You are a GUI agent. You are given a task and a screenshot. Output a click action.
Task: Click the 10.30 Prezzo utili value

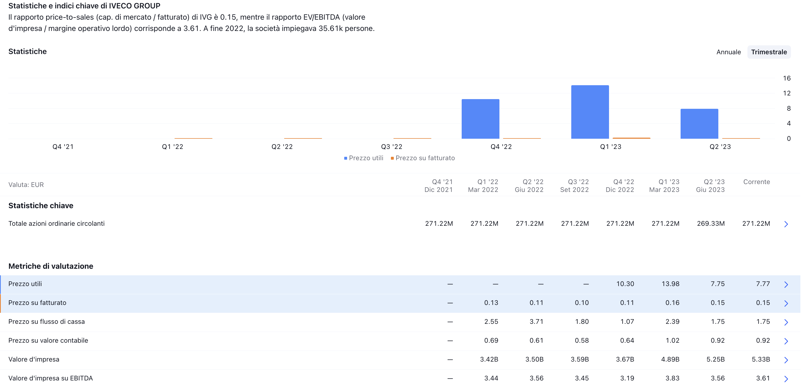[625, 284]
